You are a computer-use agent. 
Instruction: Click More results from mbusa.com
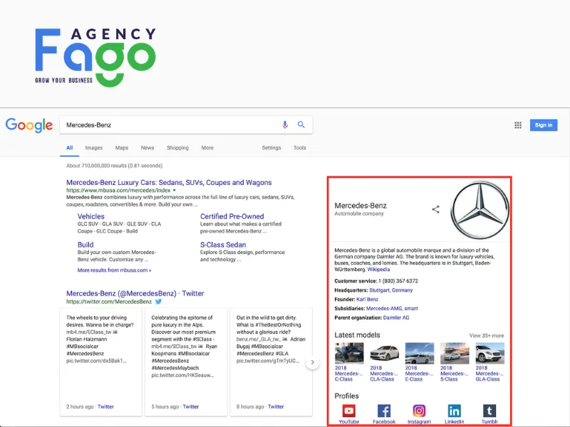click(114, 270)
